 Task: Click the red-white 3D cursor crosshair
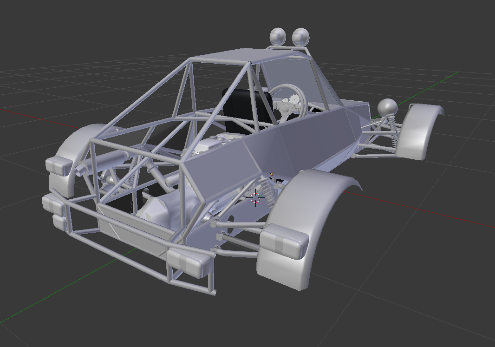pyautogui.click(x=255, y=198)
